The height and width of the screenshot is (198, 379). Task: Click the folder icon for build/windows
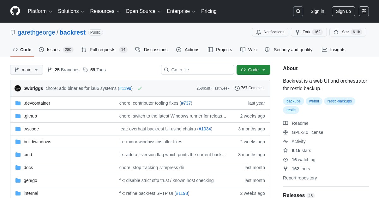pyautogui.click(x=18, y=142)
